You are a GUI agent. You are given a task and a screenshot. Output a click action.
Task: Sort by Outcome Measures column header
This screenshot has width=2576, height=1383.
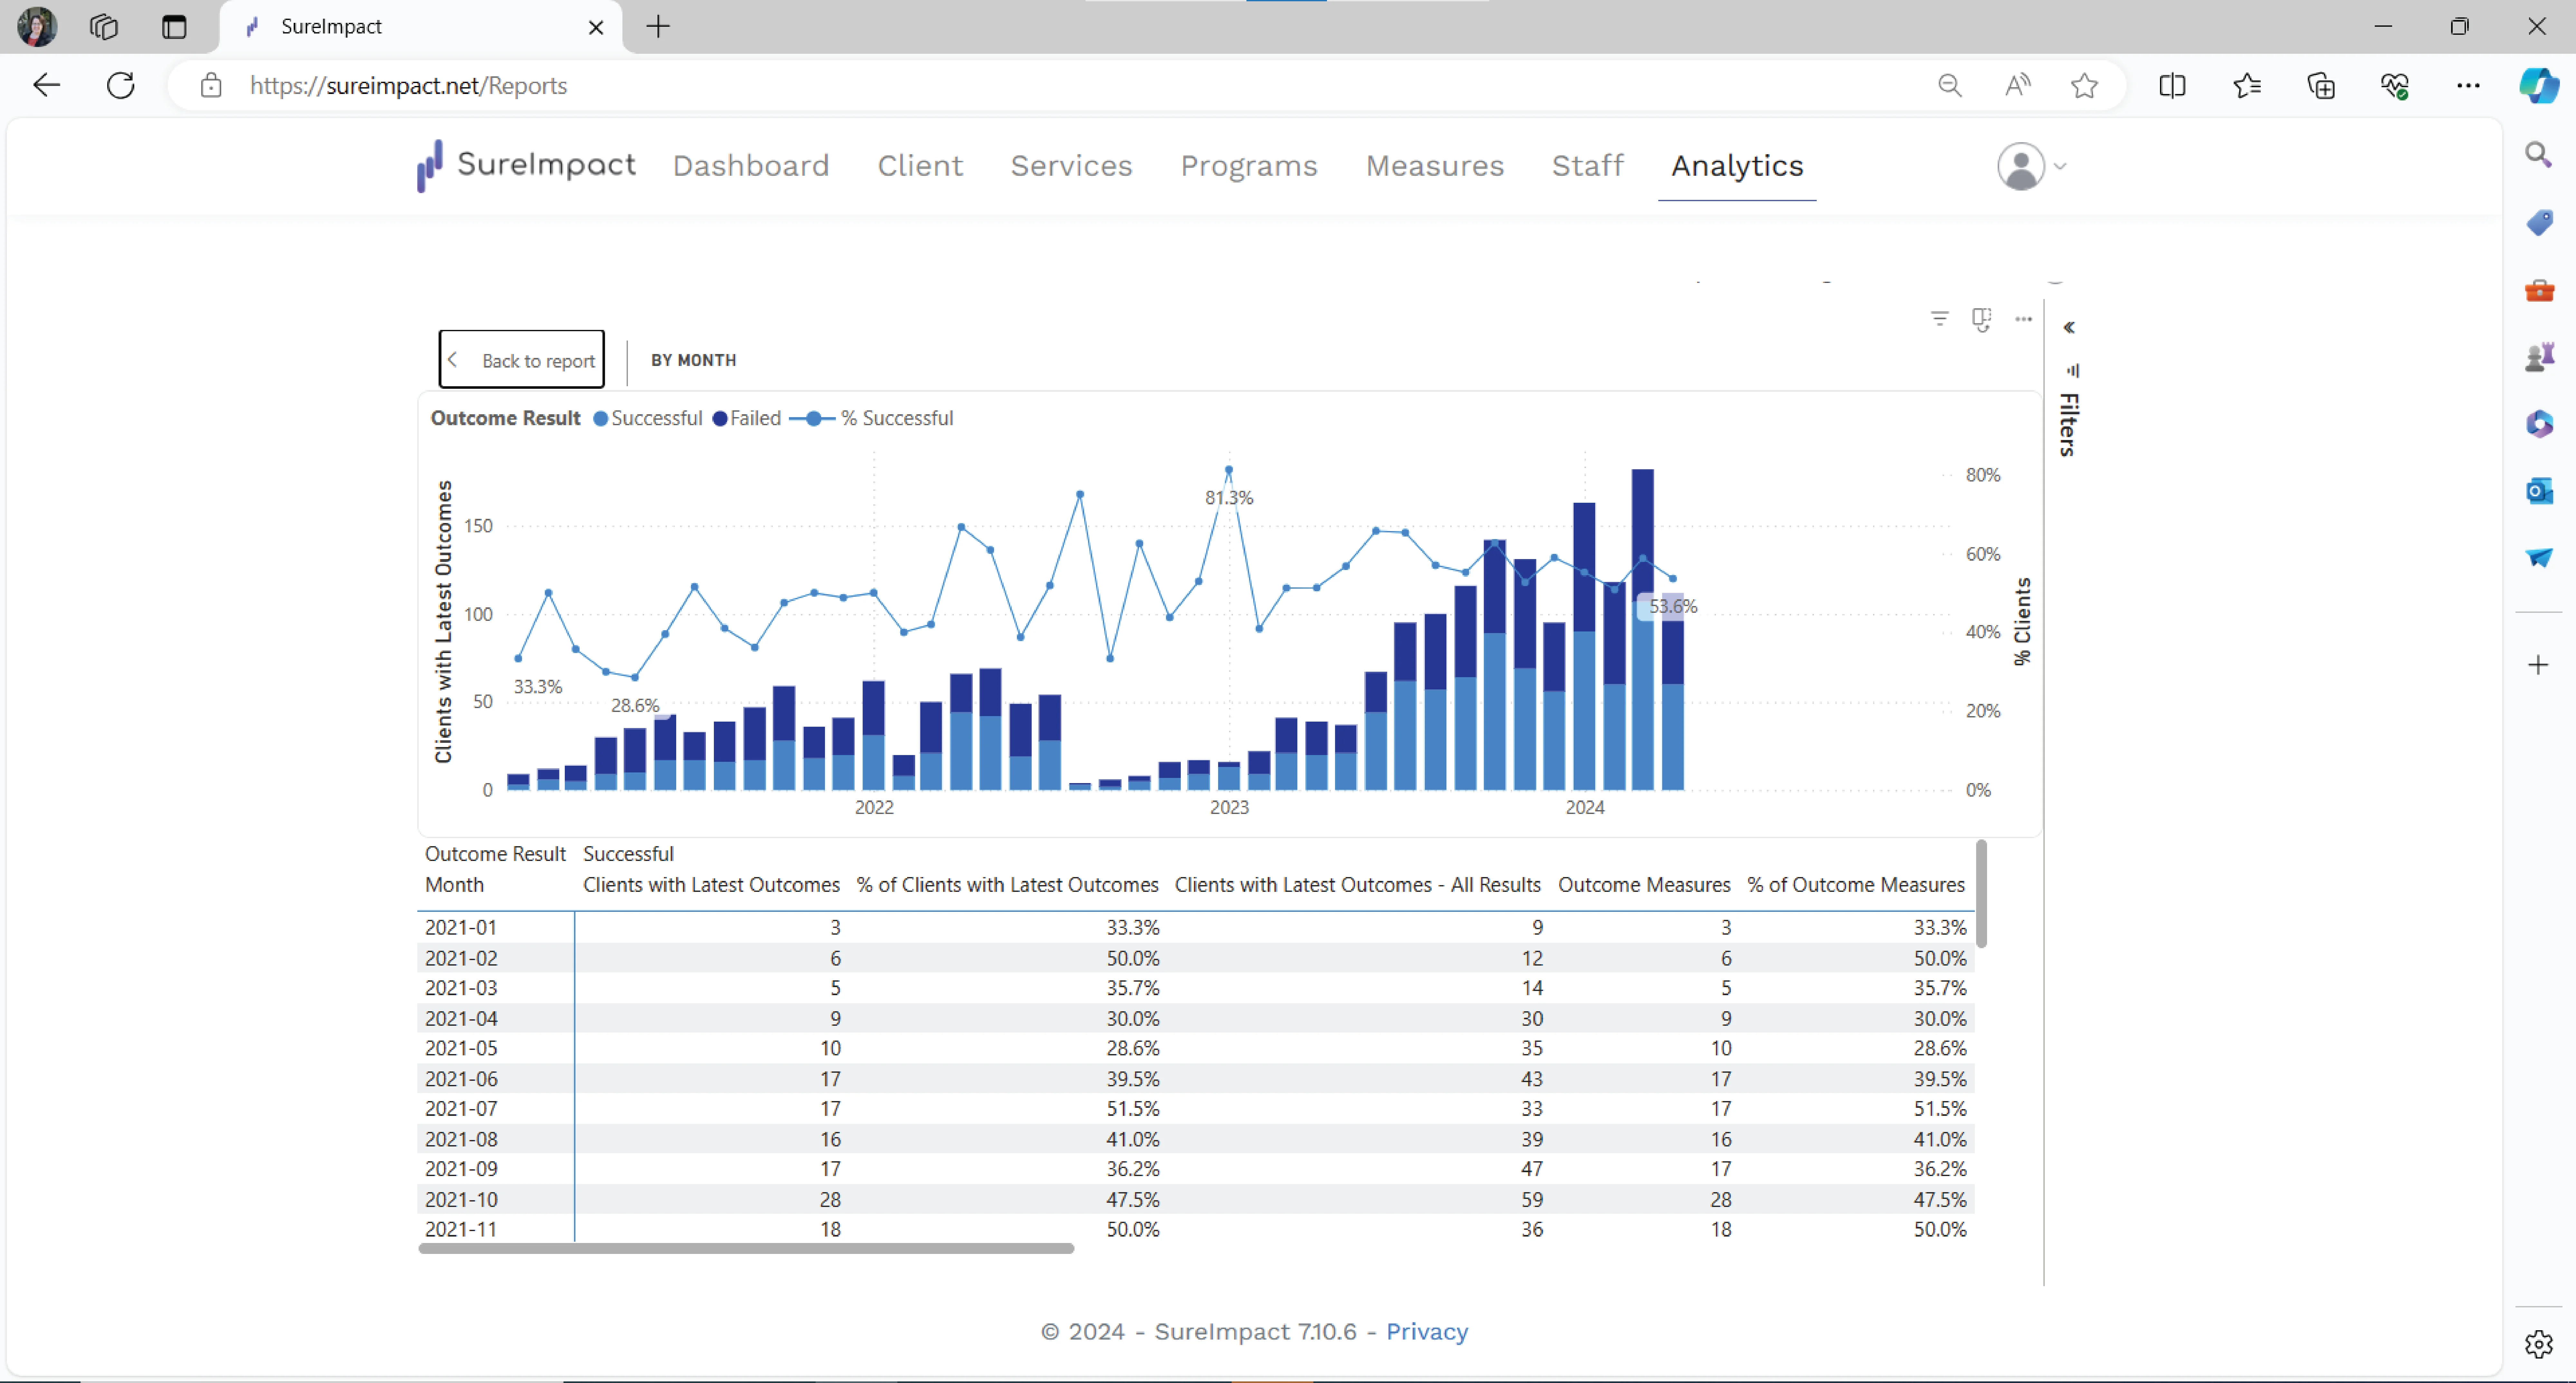point(1644,885)
